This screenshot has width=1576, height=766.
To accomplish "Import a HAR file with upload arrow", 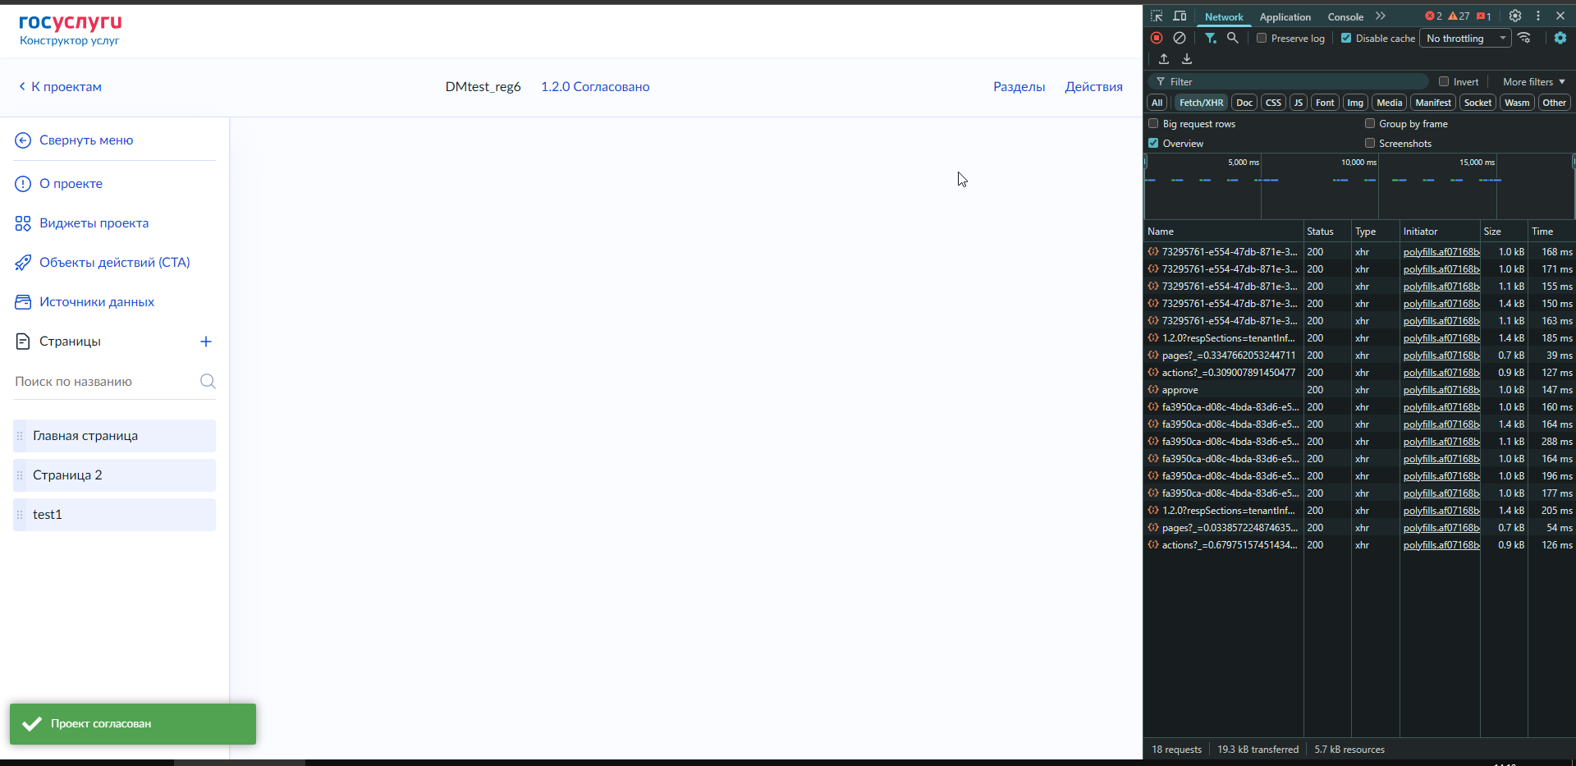I will 1164,59.
